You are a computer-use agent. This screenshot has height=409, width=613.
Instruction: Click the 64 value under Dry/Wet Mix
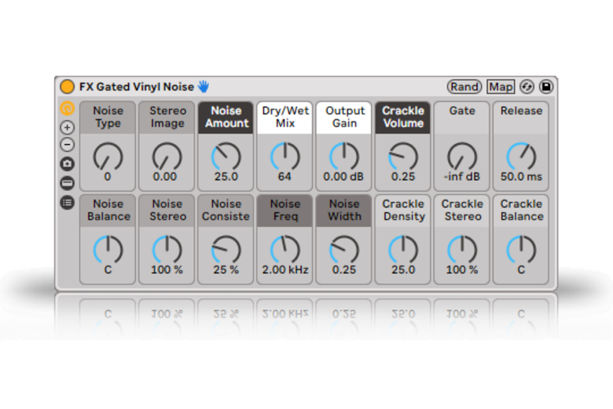click(x=284, y=176)
